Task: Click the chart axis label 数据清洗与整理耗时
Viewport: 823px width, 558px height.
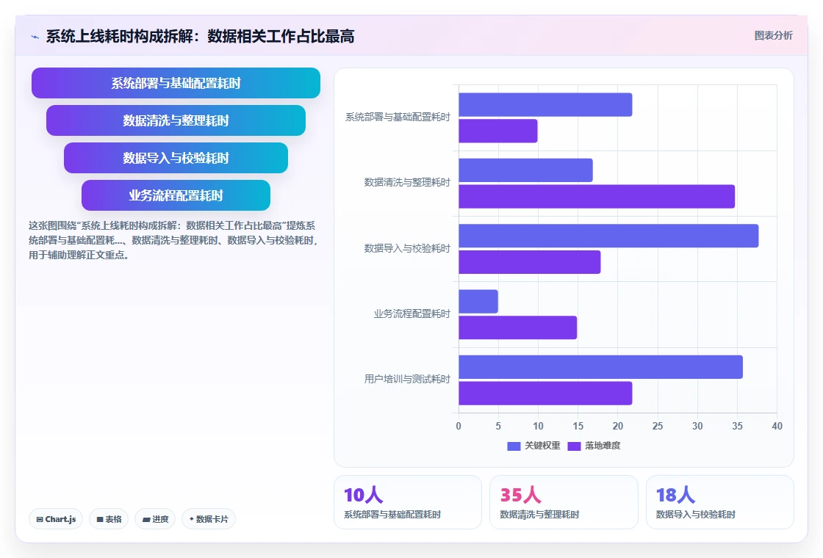Action: (x=407, y=183)
